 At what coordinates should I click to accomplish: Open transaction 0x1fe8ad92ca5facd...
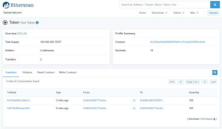[19, 100]
